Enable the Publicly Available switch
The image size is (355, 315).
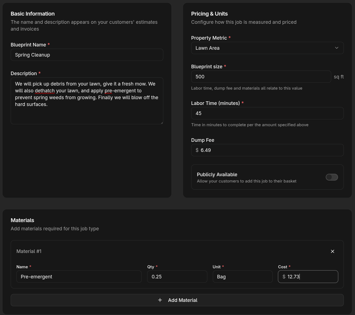[x=331, y=177]
